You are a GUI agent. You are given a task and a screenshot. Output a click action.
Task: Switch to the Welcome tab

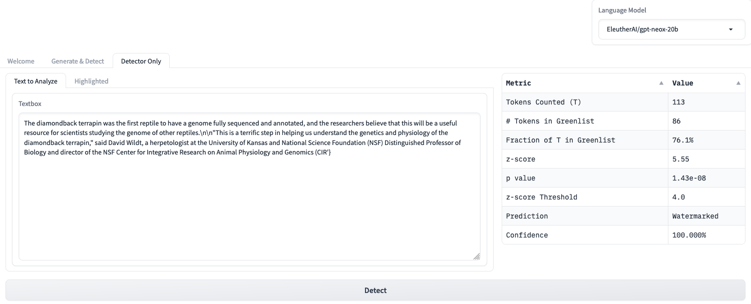[x=21, y=61]
